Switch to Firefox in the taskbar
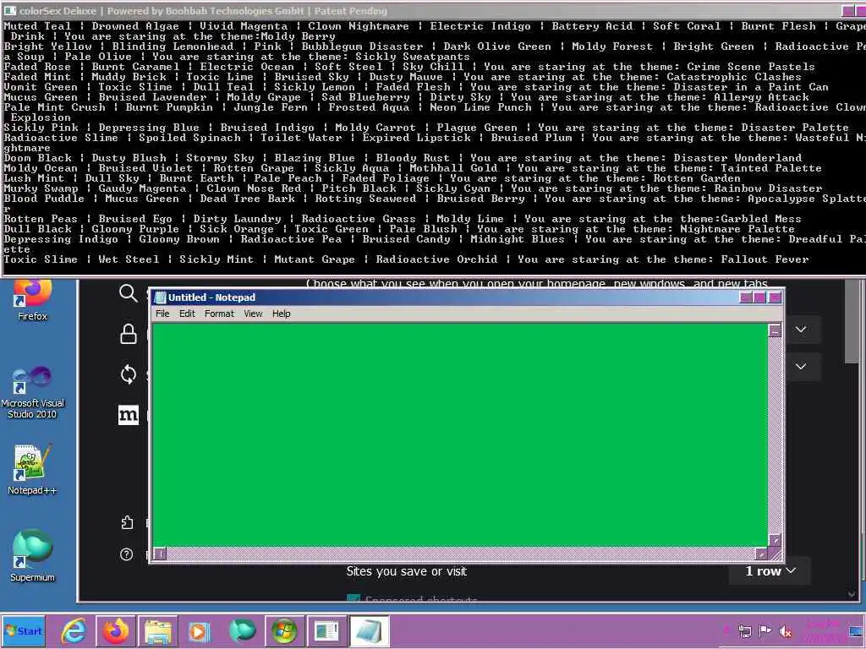The image size is (866, 649). 116,630
